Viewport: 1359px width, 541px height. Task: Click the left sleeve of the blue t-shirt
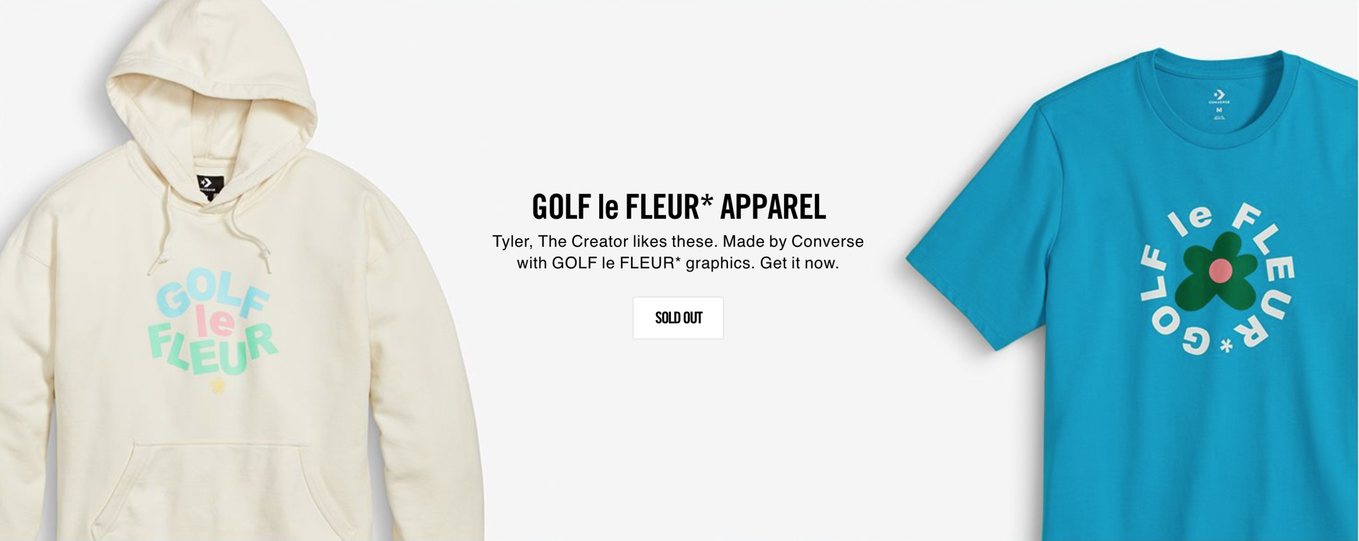973,228
